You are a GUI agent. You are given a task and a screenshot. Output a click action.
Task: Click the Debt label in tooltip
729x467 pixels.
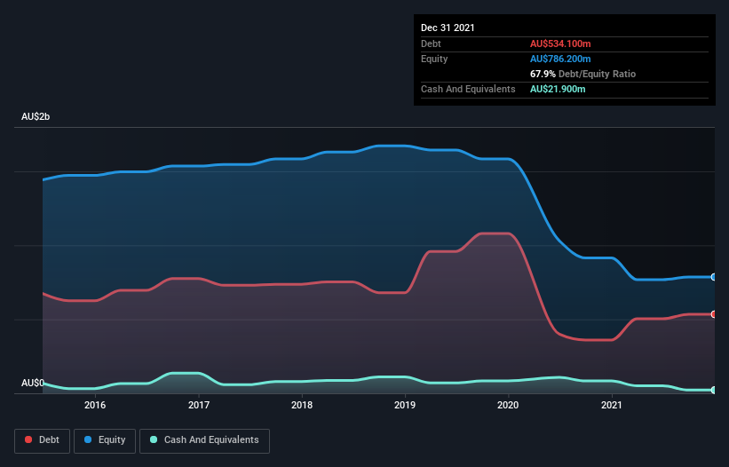[x=431, y=44]
